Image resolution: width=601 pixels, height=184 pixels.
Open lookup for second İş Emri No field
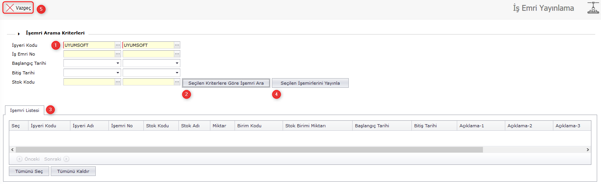(177, 54)
